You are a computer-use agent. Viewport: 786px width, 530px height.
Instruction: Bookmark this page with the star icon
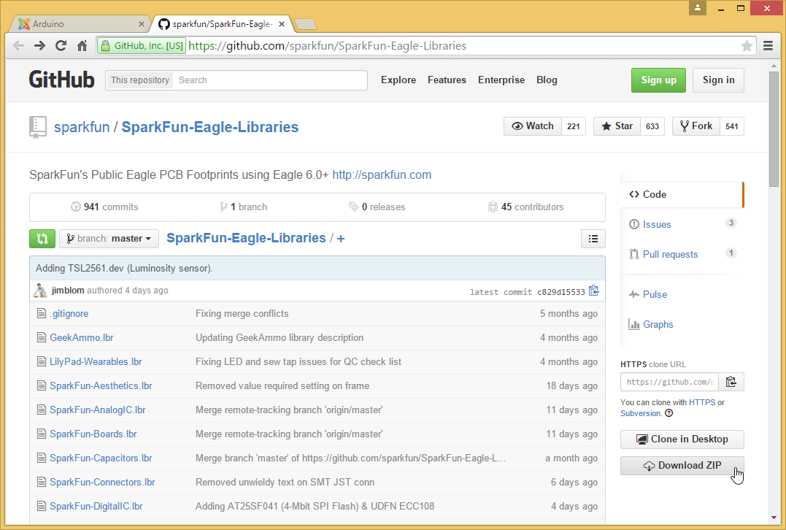pyautogui.click(x=747, y=46)
